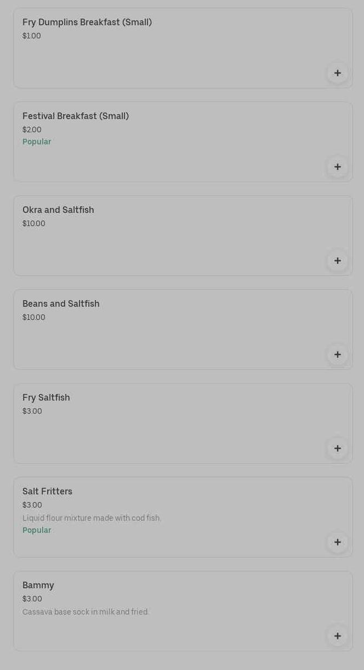The image size is (364, 670).
Task: Click the Salt Fritters cod fish description
Action: coord(92,518)
